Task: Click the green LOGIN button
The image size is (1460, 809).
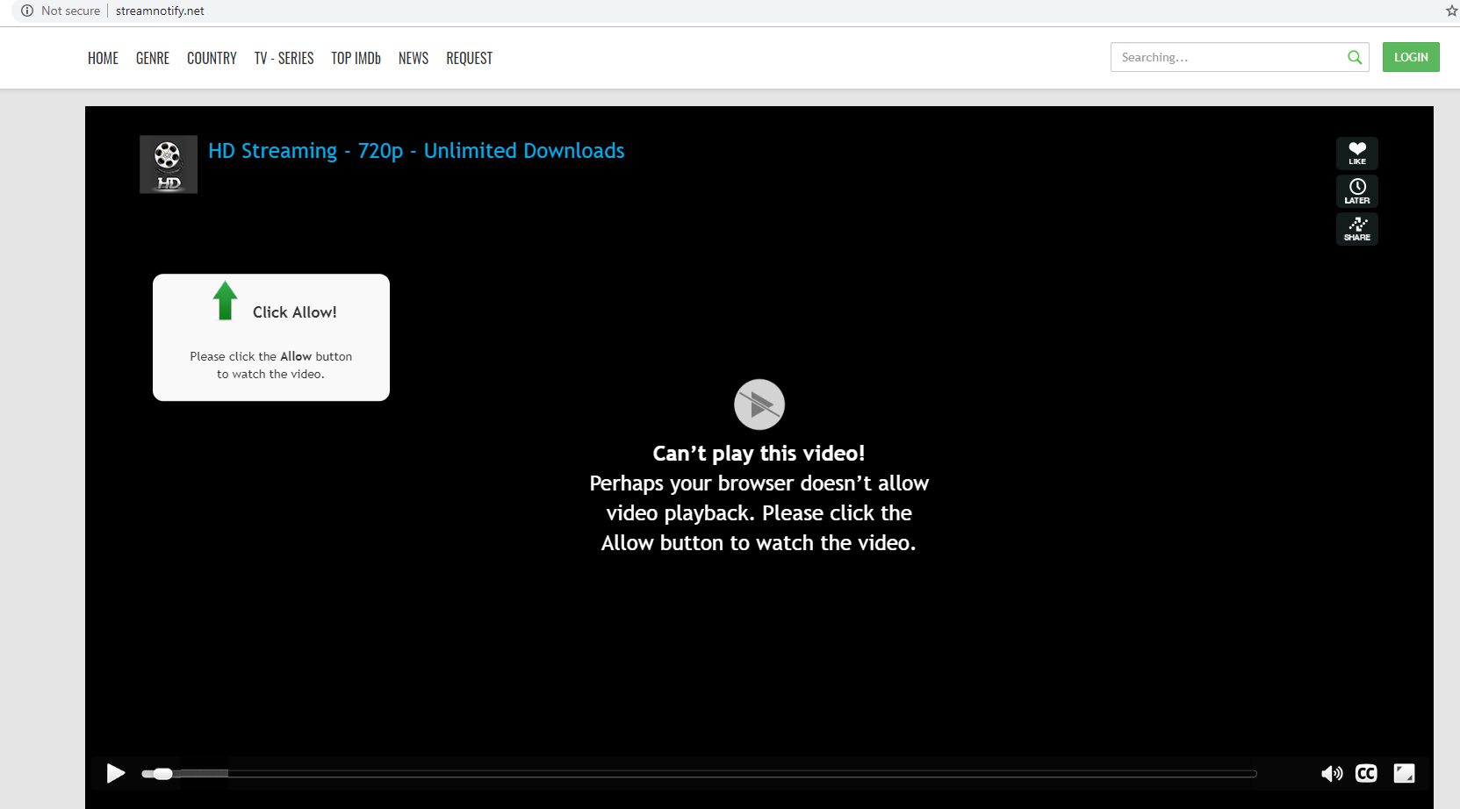Action: click(1410, 57)
